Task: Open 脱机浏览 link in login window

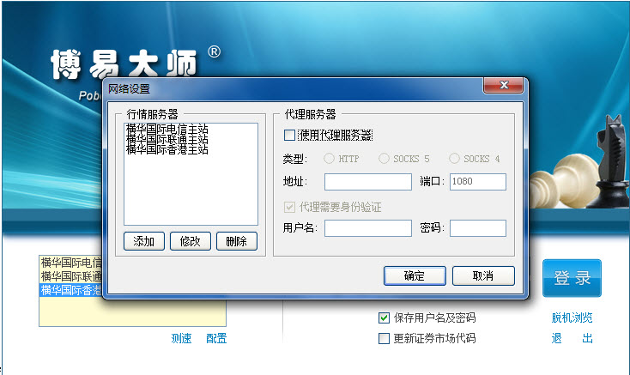Action: (x=572, y=318)
